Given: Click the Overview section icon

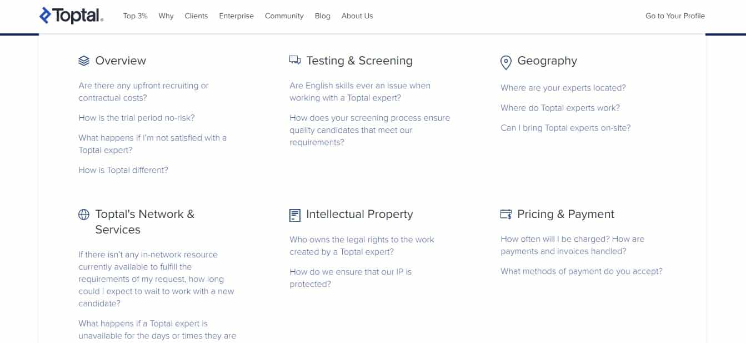Looking at the screenshot, I should 83,60.
